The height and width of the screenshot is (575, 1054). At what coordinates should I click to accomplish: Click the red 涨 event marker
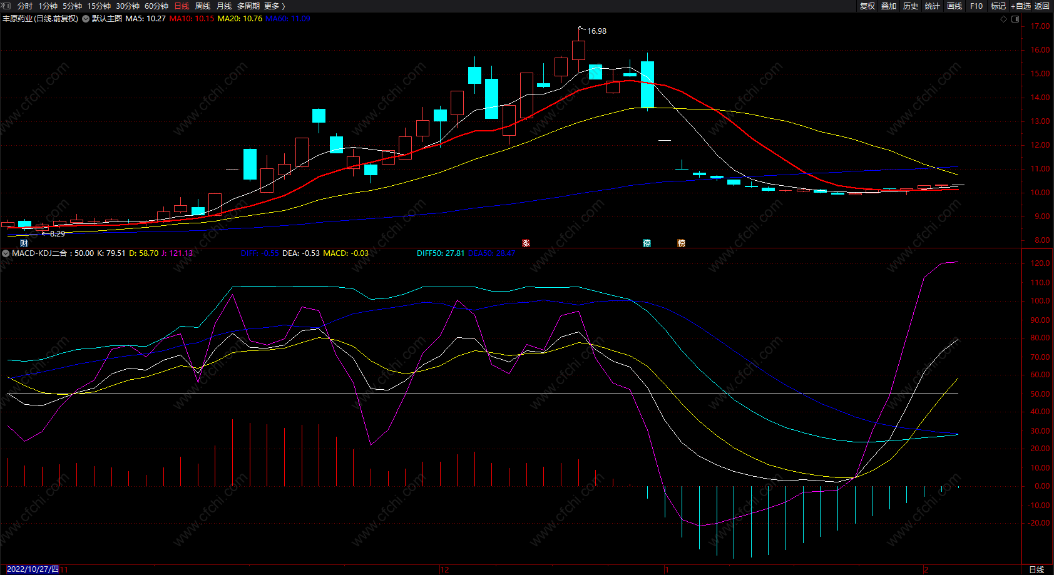coord(526,243)
